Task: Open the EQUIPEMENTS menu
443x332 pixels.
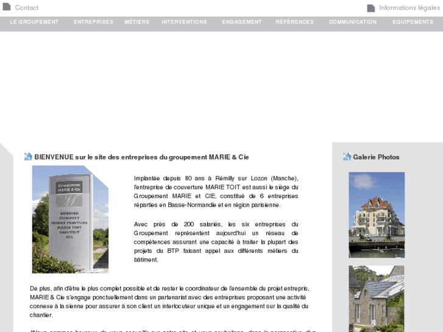Action: click(413, 22)
